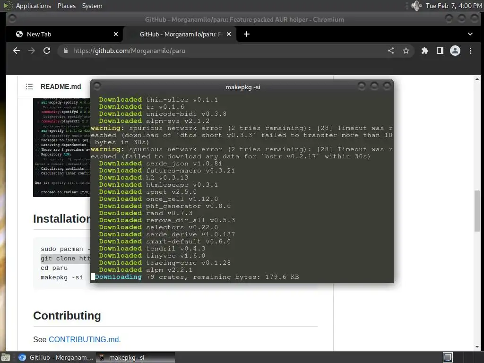Click the forward navigation arrow
The height and width of the screenshot is (363, 484).
coord(32,51)
